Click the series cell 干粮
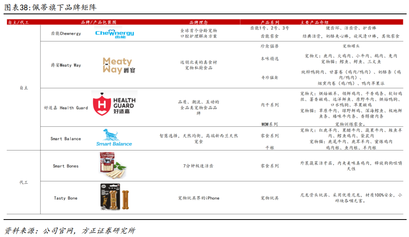Image resolution: width=409 pixels, height=237 pixels. pos(270,148)
